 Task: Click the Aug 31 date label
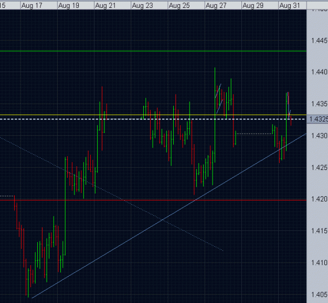[x=290, y=6]
